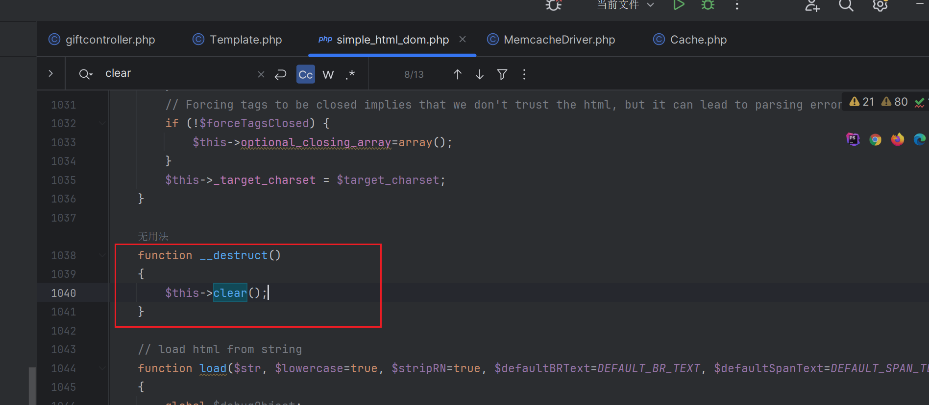Toggle Match Case Cc option
The height and width of the screenshot is (405, 929).
tap(306, 74)
